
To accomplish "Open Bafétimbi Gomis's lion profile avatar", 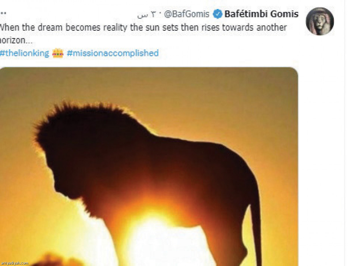I will (320, 21).
